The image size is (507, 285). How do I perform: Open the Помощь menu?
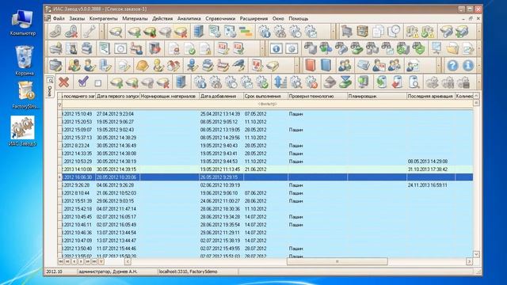pyautogui.click(x=298, y=19)
